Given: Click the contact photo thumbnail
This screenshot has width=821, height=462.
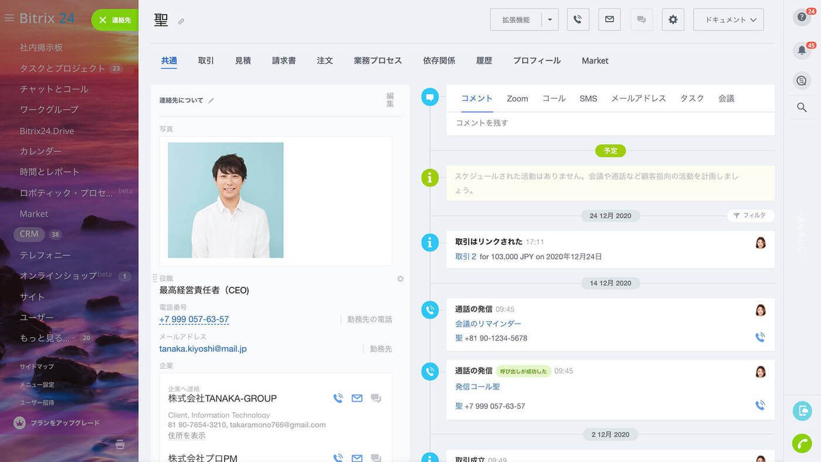Looking at the screenshot, I should tap(226, 200).
